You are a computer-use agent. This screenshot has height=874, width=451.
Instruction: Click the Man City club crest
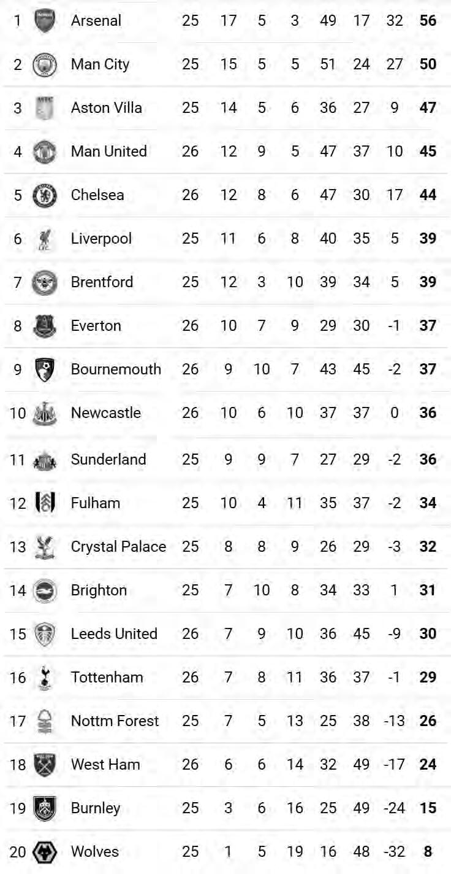45,64
